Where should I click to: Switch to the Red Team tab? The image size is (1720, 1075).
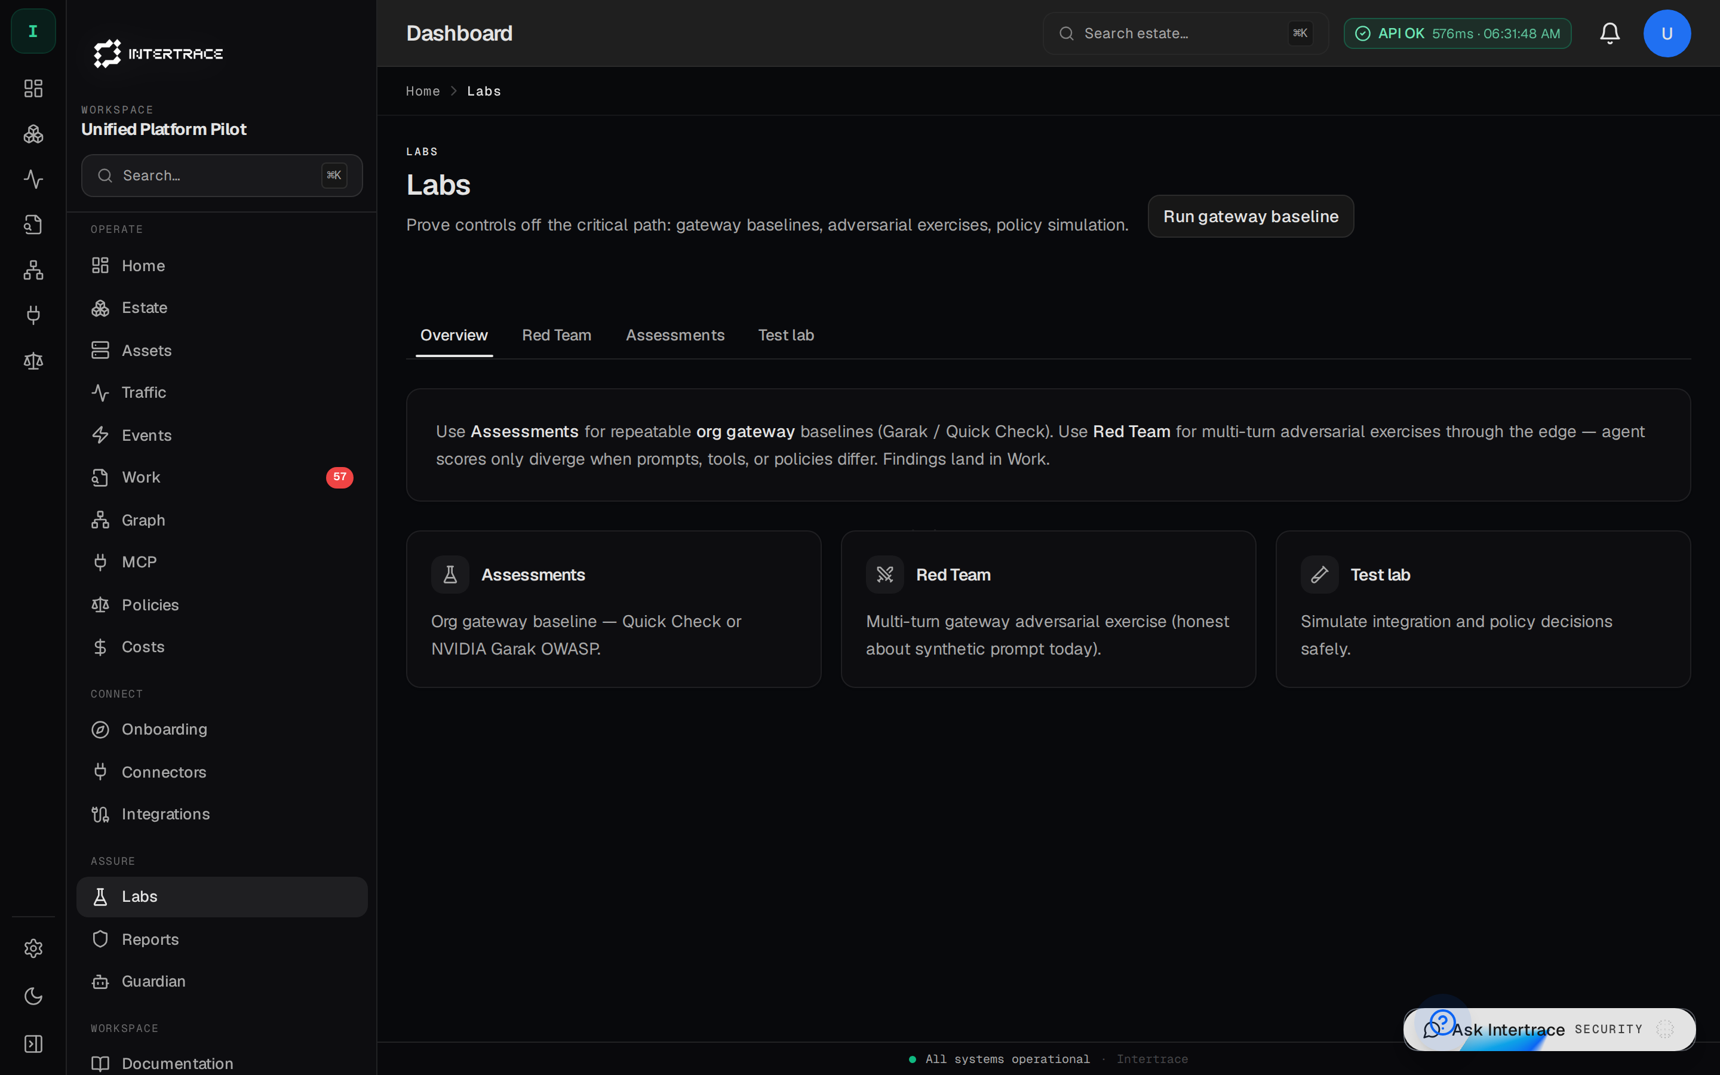[557, 336]
